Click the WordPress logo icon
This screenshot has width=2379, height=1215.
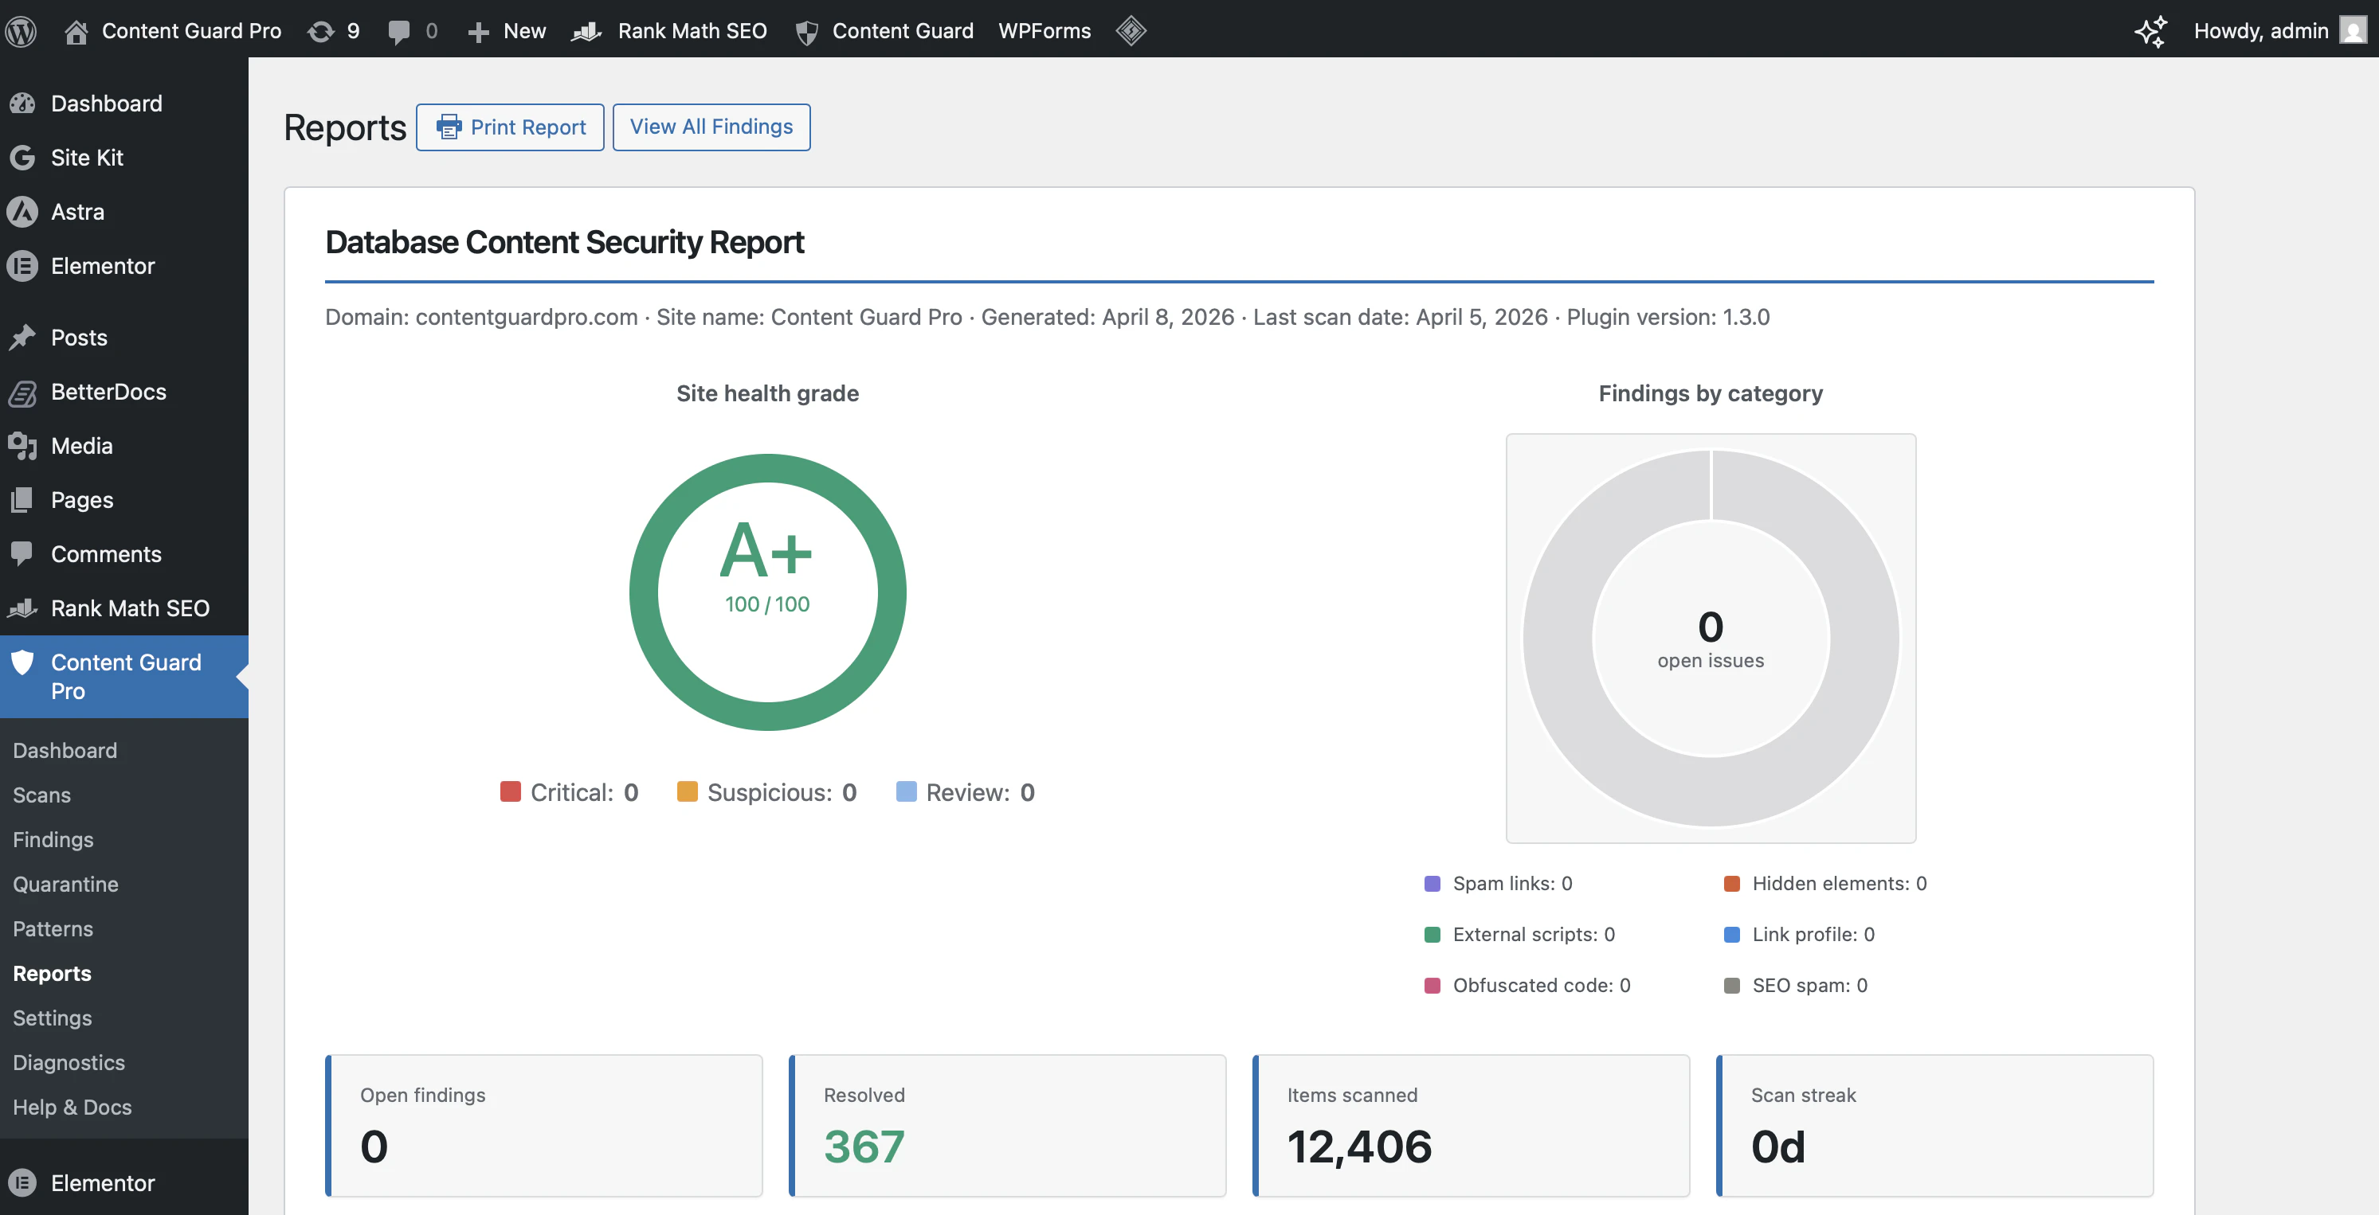coord(21,30)
